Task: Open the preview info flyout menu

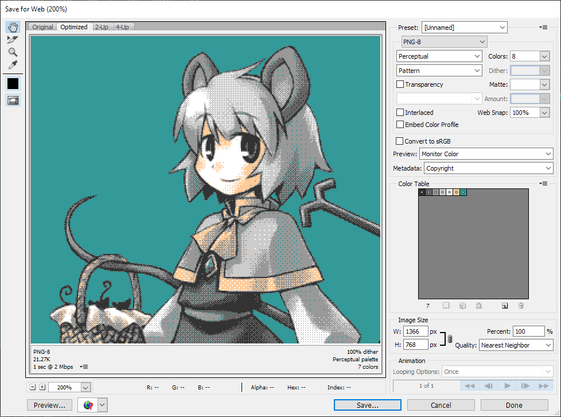Action: pos(84,367)
